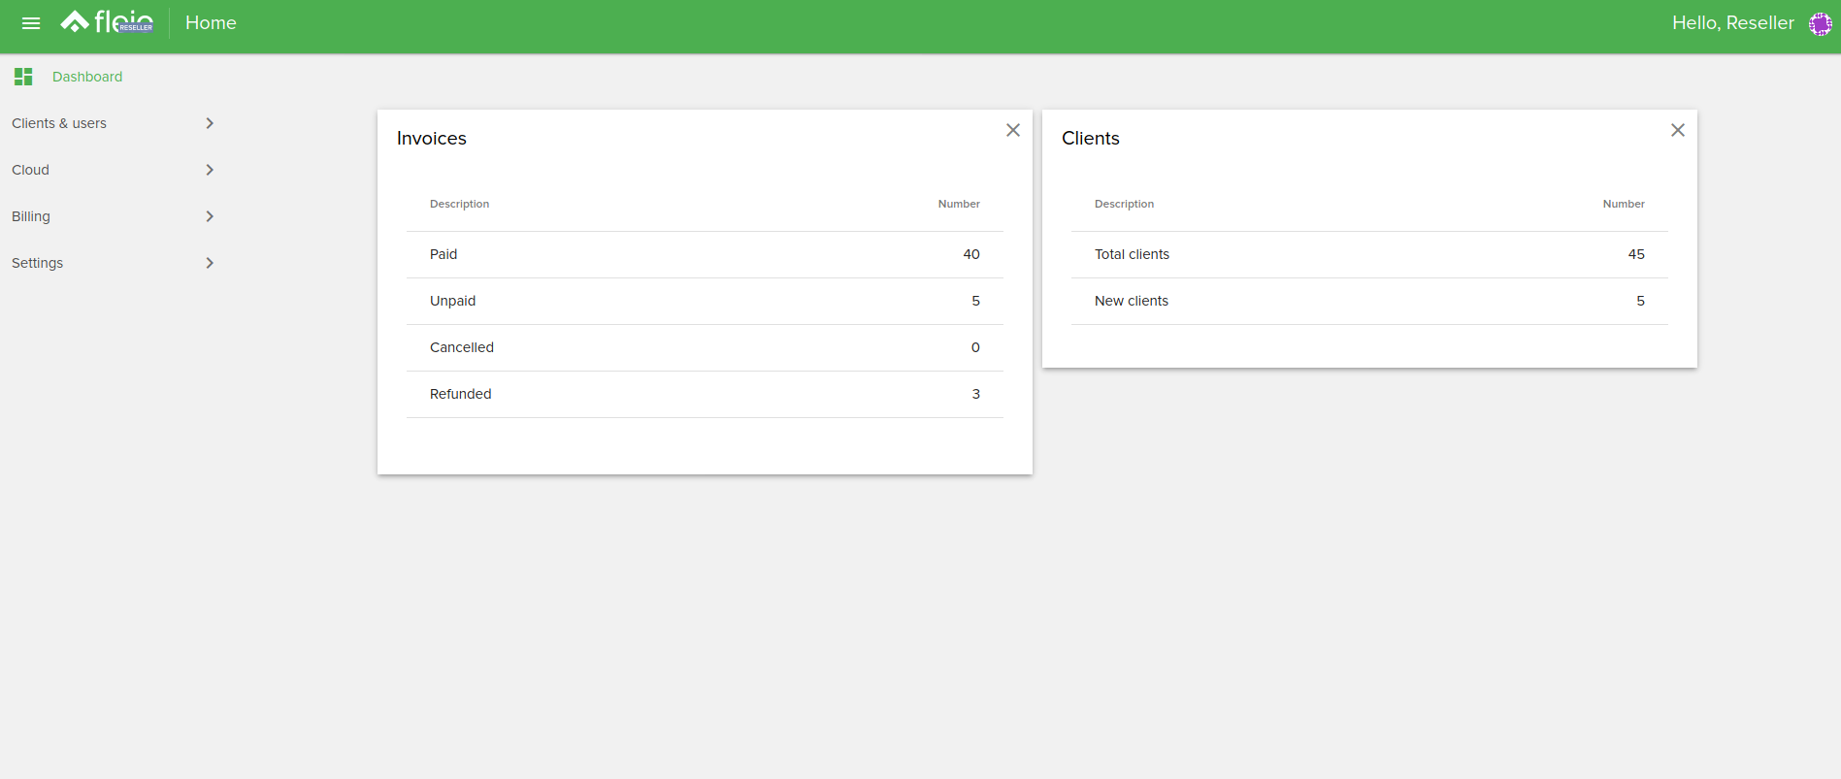Click the Paid count 40
1841x779 pixels.
(971, 254)
